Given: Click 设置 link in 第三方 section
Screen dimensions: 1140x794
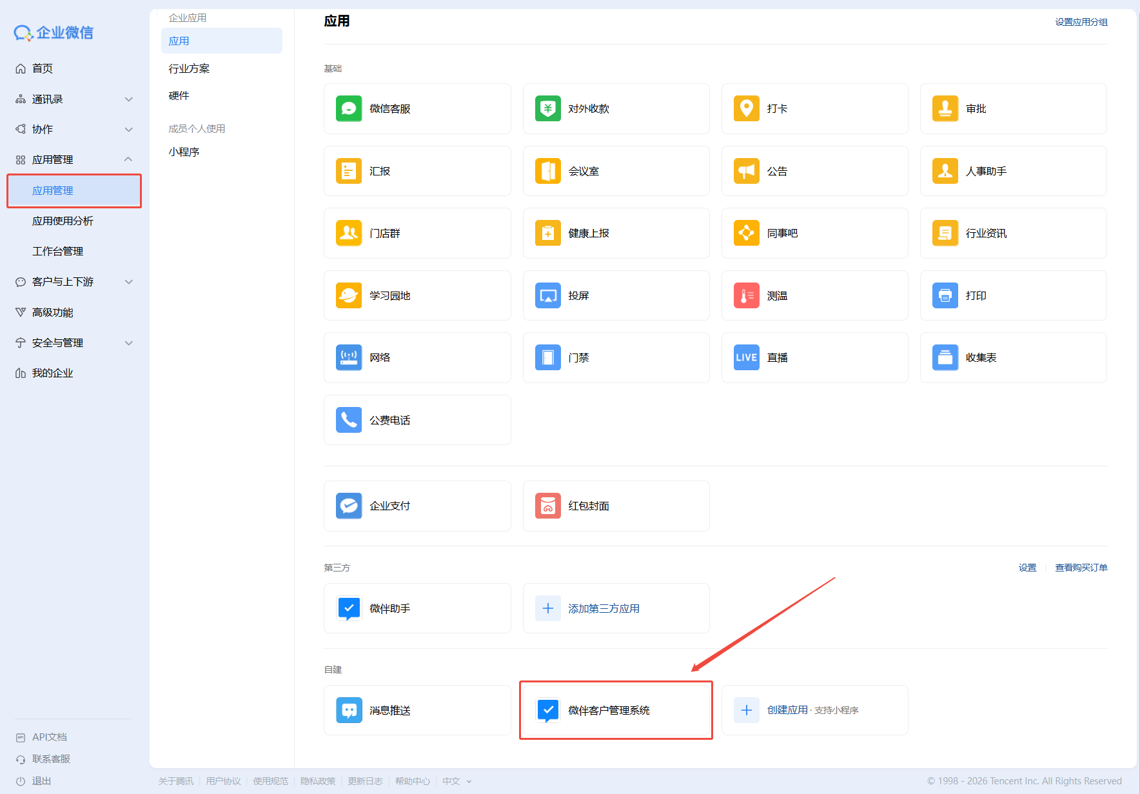Looking at the screenshot, I should (x=1027, y=568).
